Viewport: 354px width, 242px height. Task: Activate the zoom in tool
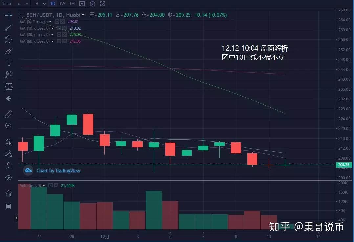[x=8, y=126]
